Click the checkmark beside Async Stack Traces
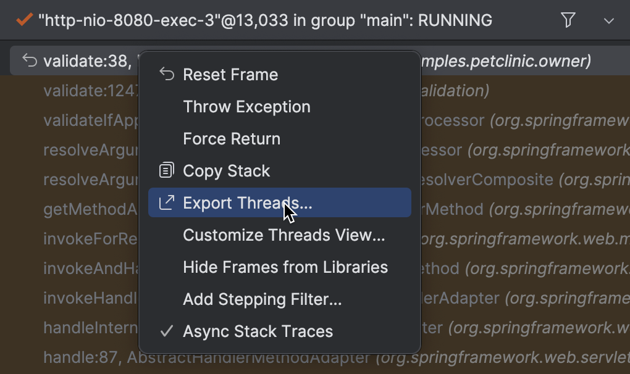This screenshot has height=374, width=630. [166, 331]
